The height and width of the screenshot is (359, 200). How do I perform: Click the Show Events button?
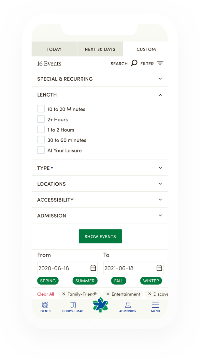100,236
